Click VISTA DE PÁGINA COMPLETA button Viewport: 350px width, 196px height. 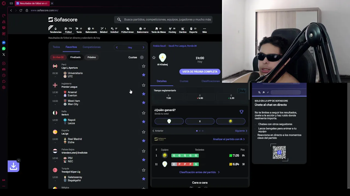[x=200, y=72]
